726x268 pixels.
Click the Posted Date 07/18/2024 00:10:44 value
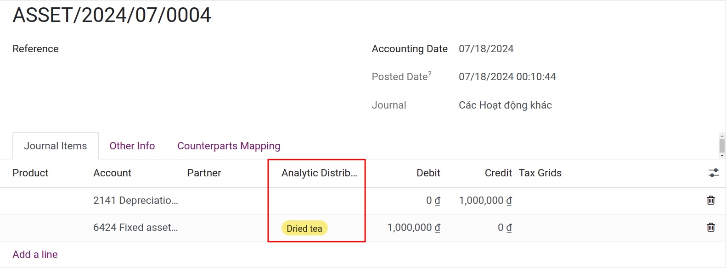[507, 77]
